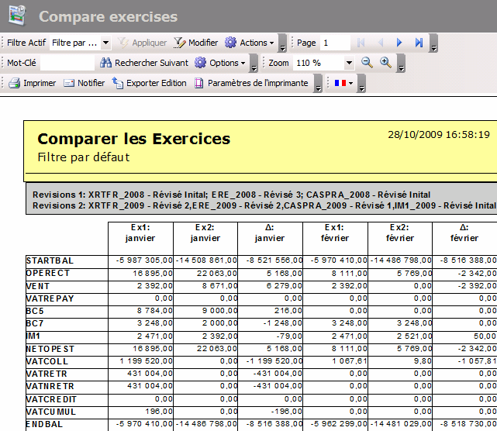Click the Mot-Clé search input field
The width and height of the screenshot is (497, 431).
point(67,63)
